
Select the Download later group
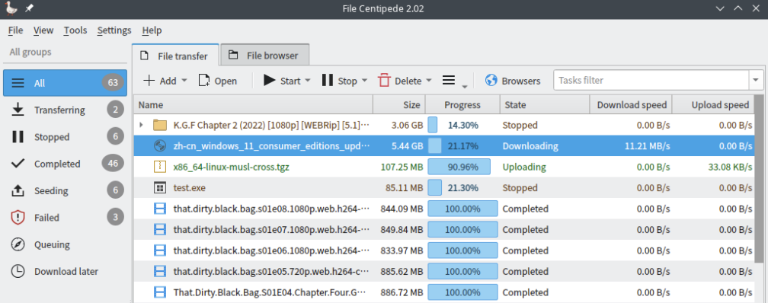pos(66,271)
